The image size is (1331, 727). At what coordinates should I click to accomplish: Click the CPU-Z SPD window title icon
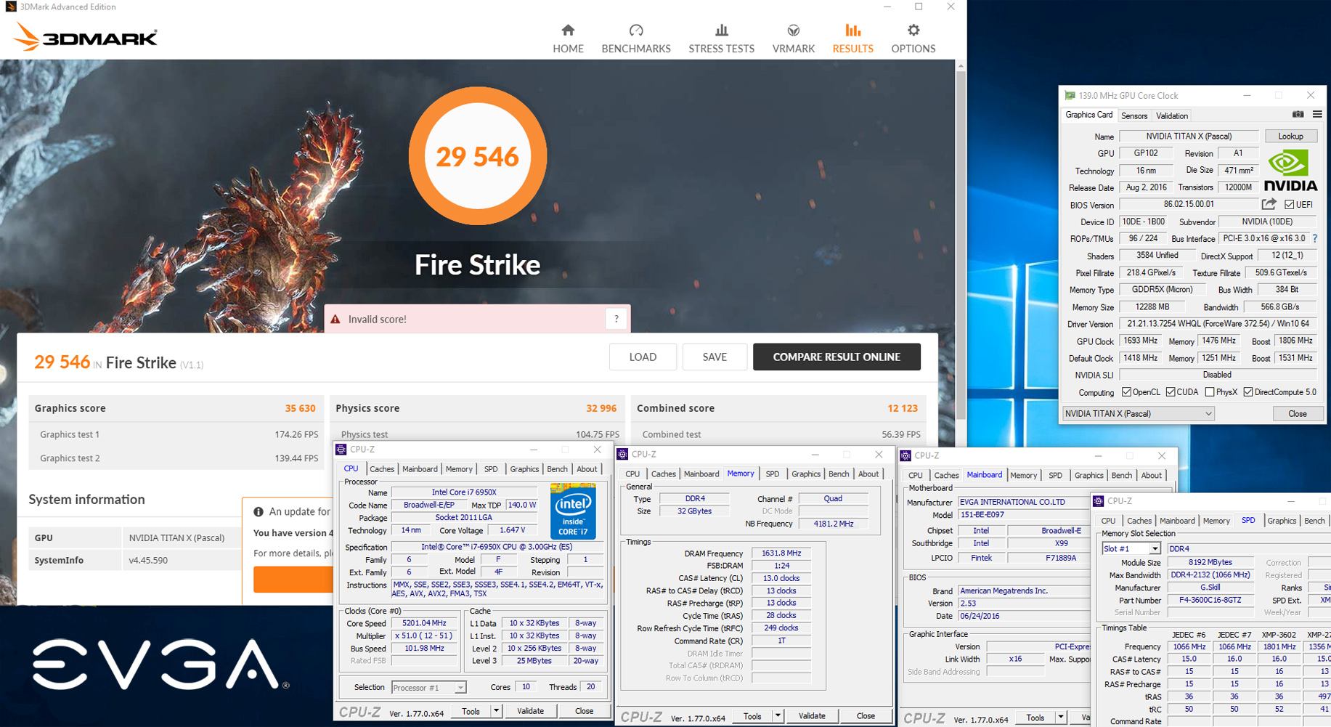pyautogui.click(x=1099, y=501)
